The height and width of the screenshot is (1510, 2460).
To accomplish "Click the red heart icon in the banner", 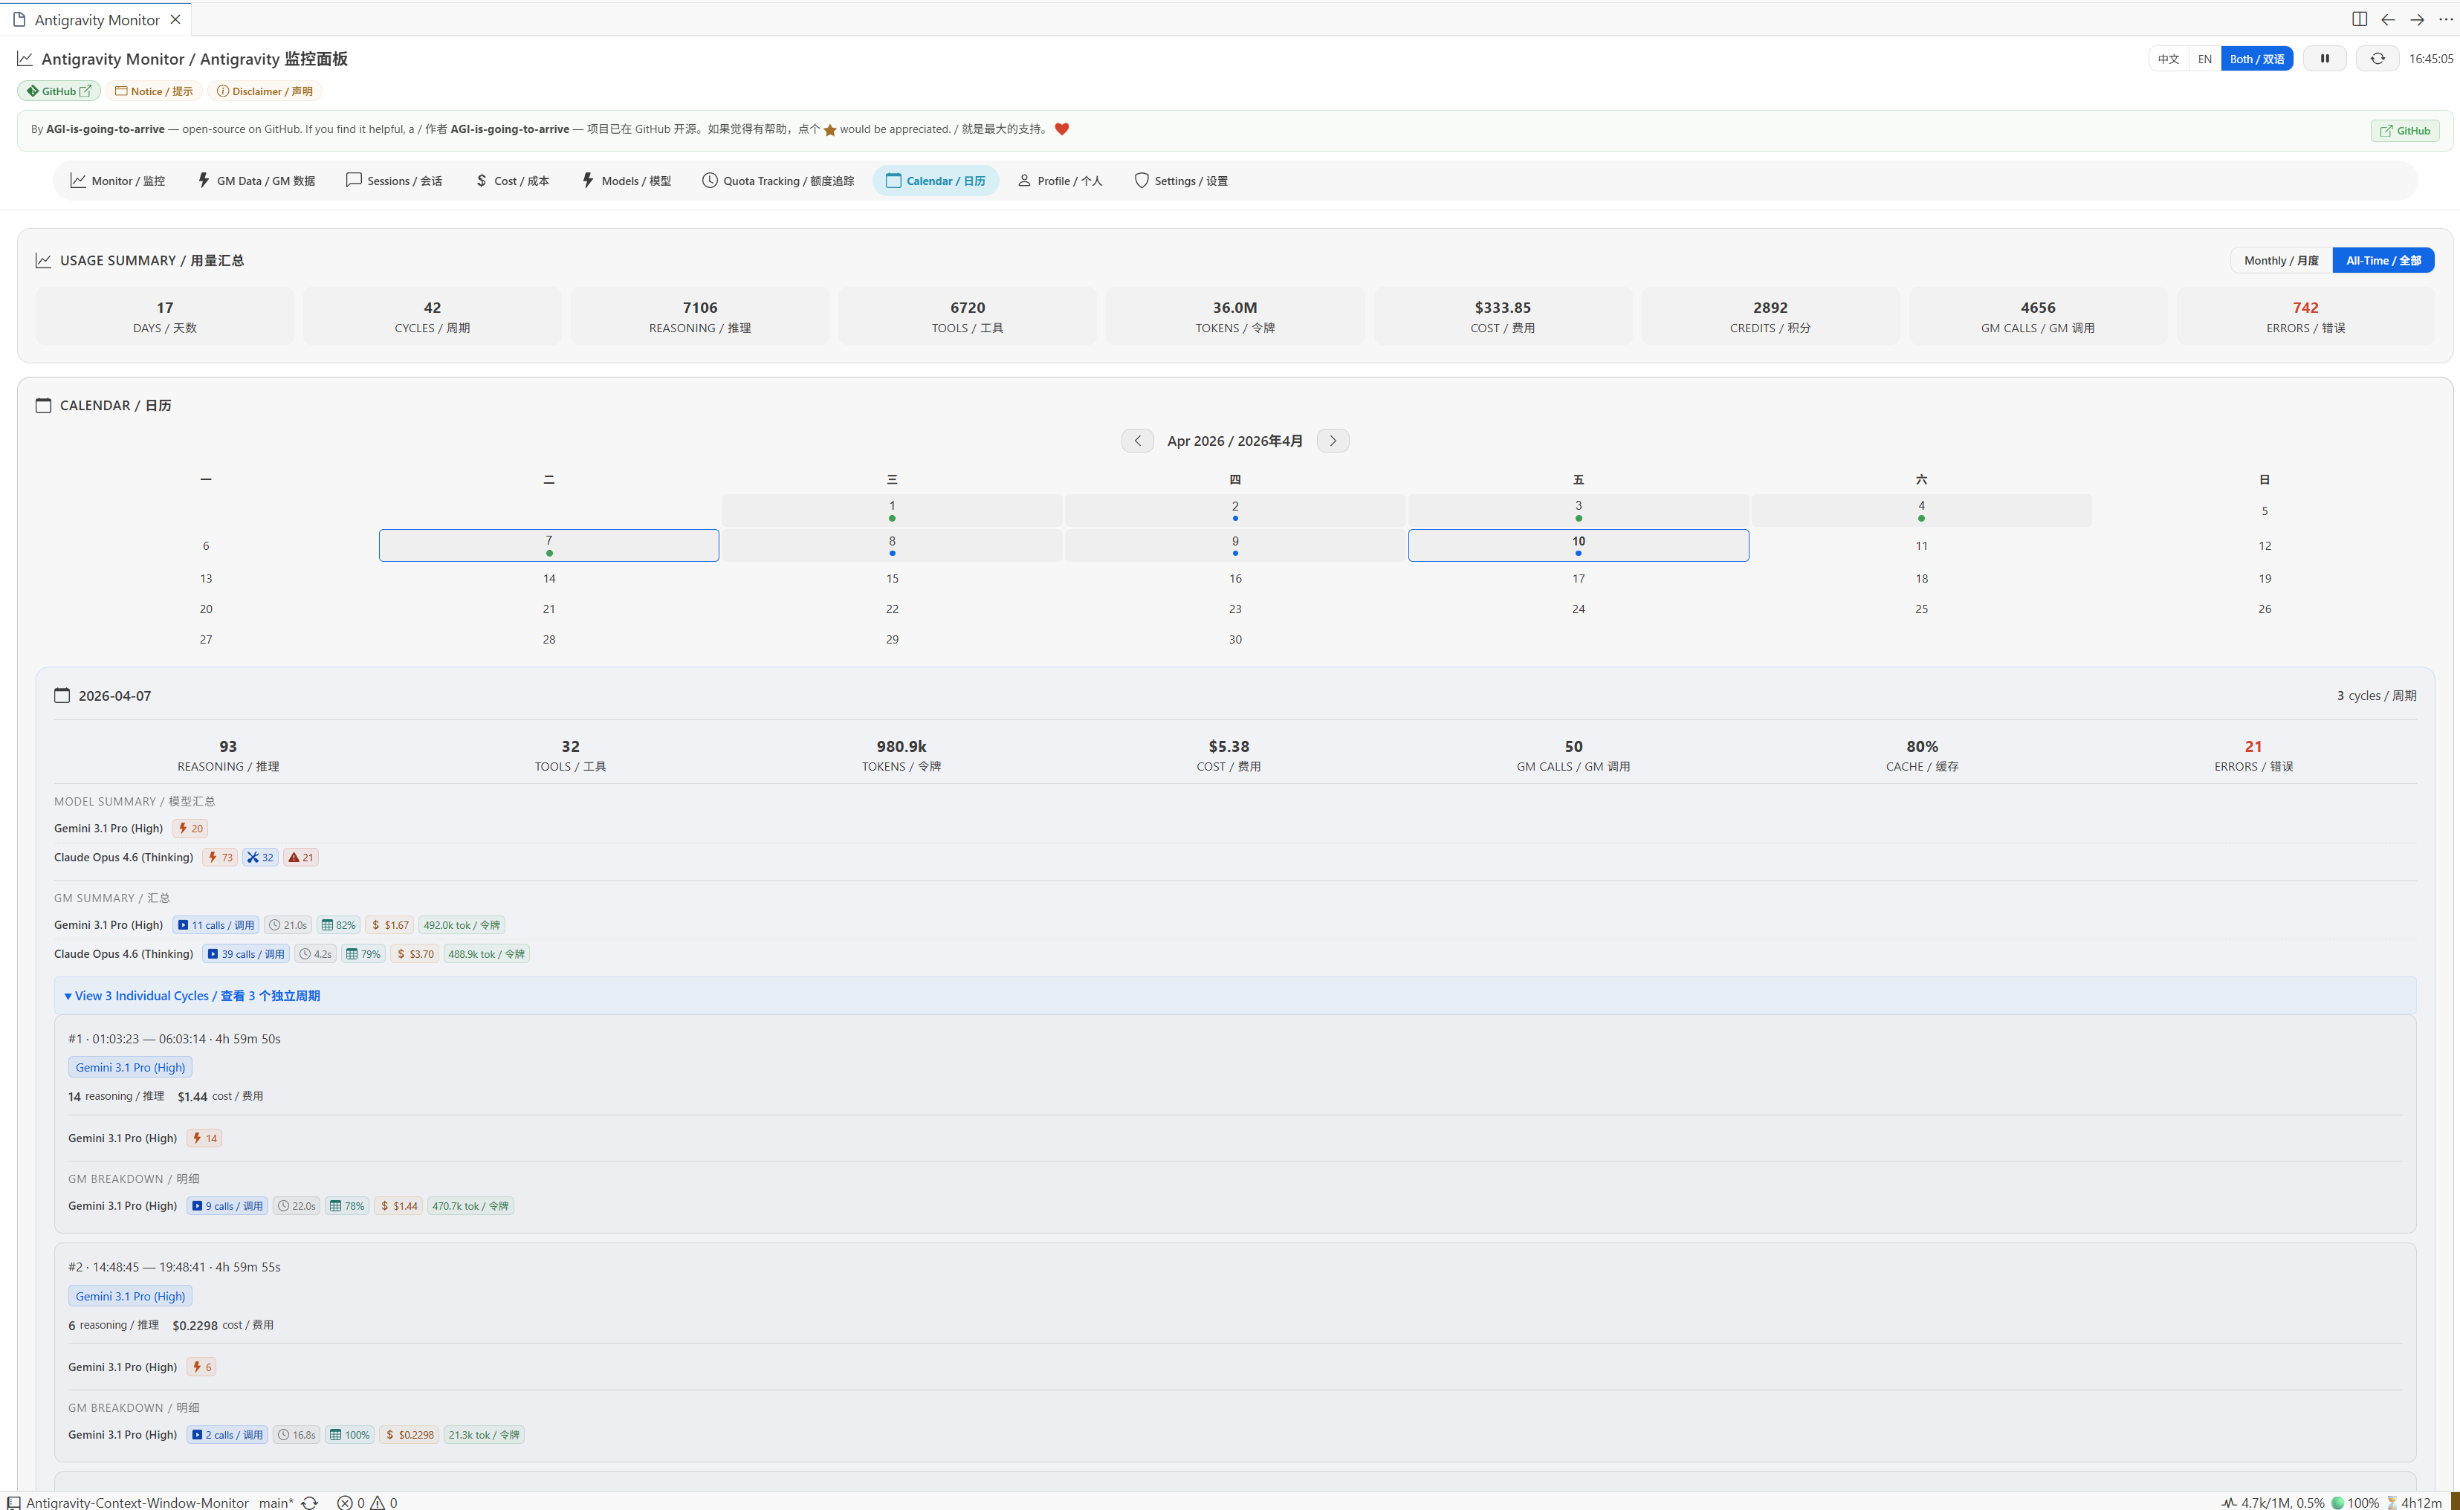I will pos(1062,129).
